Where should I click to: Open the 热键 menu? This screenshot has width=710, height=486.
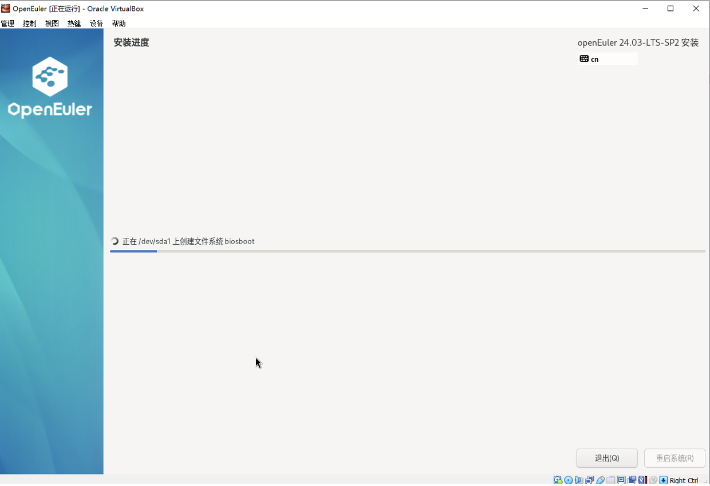point(73,23)
